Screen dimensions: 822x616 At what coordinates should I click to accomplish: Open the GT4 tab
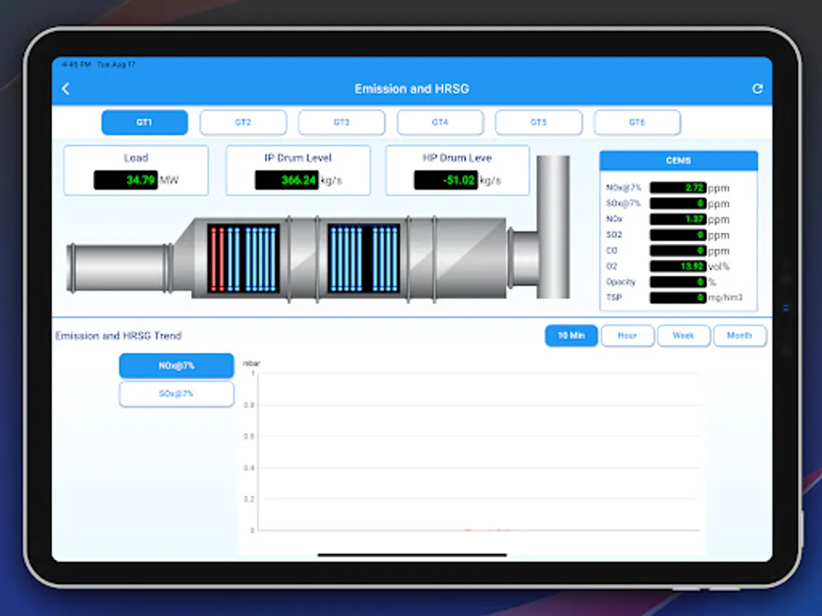tap(440, 123)
